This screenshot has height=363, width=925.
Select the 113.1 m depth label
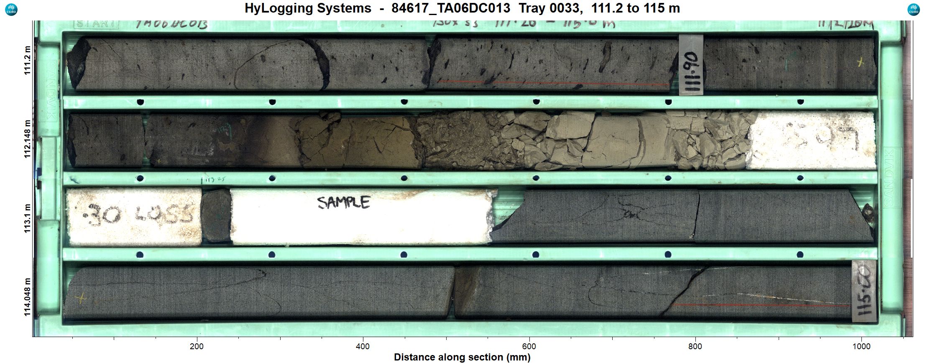tap(28, 218)
